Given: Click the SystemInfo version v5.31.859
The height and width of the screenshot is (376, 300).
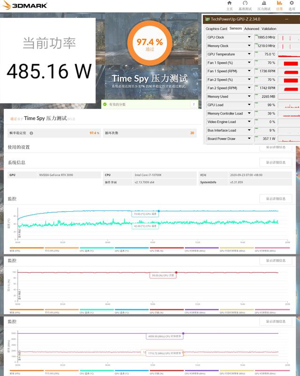Looking at the screenshot, I should click(x=236, y=182).
